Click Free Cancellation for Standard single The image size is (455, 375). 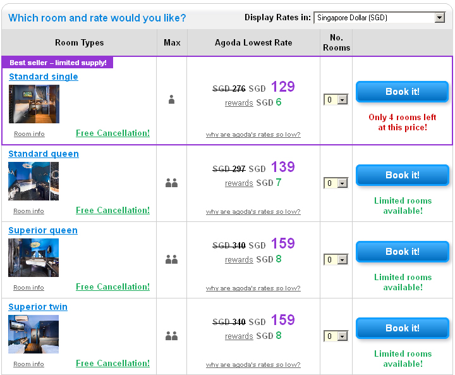click(x=113, y=133)
